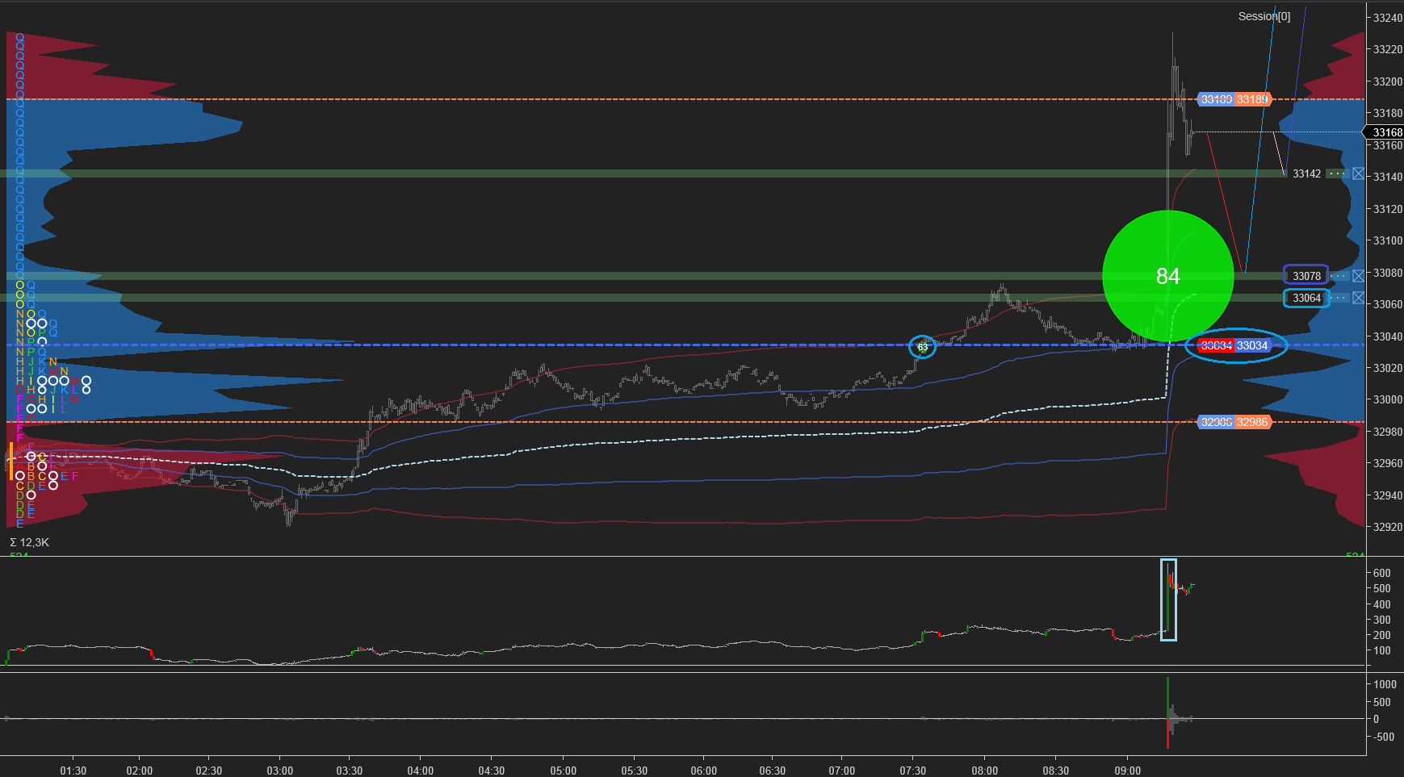Click the 32920 price axis label

(x=1387, y=527)
